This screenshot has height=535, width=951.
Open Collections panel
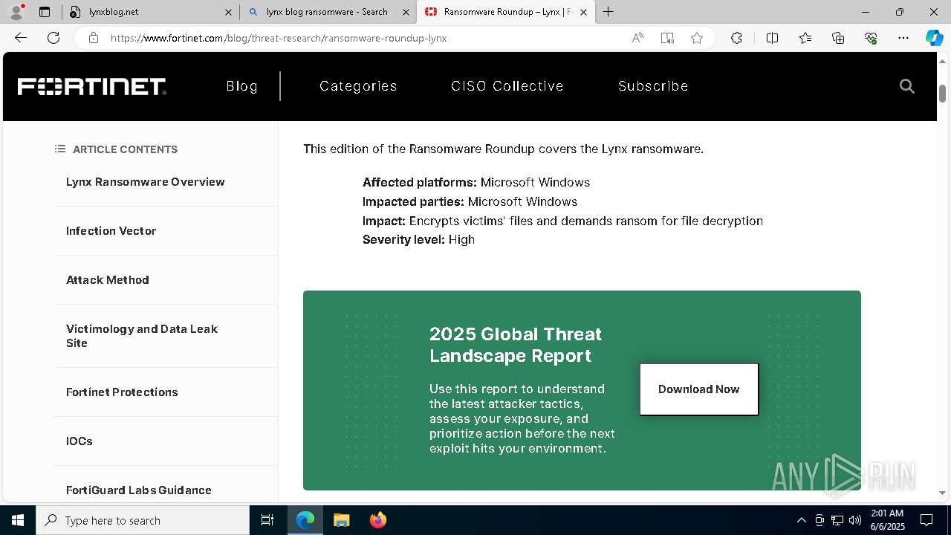[x=838, y=38]
